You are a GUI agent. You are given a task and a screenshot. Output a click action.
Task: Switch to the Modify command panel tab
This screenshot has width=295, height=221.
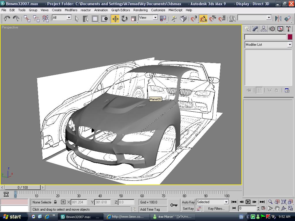click(x=255, y=29)
